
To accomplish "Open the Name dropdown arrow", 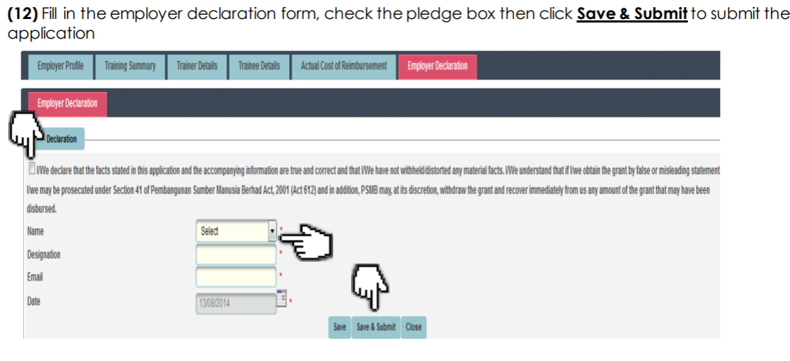I will [x=272, y=231].
